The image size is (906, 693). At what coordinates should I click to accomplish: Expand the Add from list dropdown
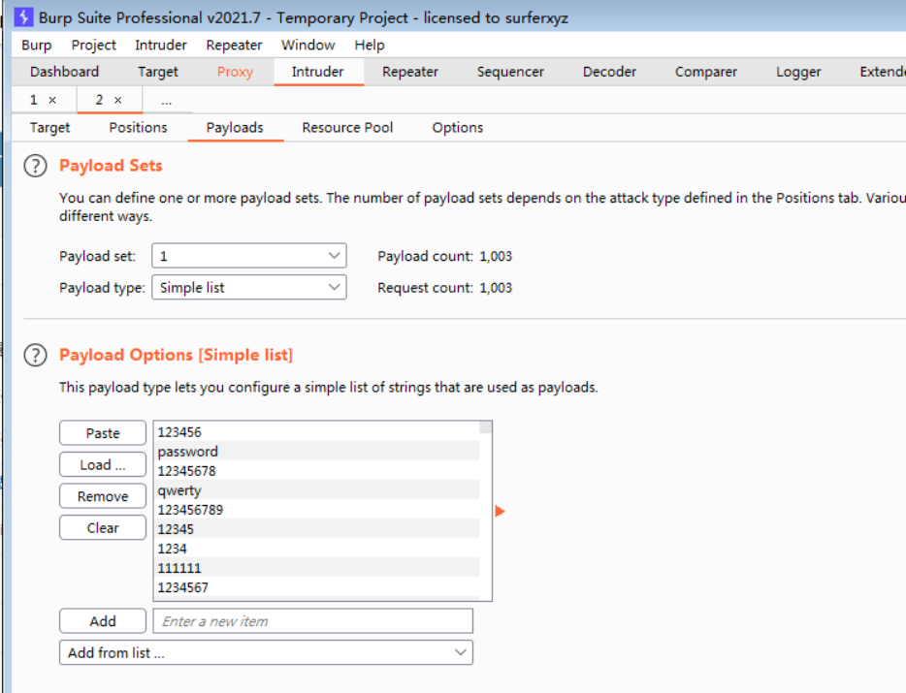point(266,652)
